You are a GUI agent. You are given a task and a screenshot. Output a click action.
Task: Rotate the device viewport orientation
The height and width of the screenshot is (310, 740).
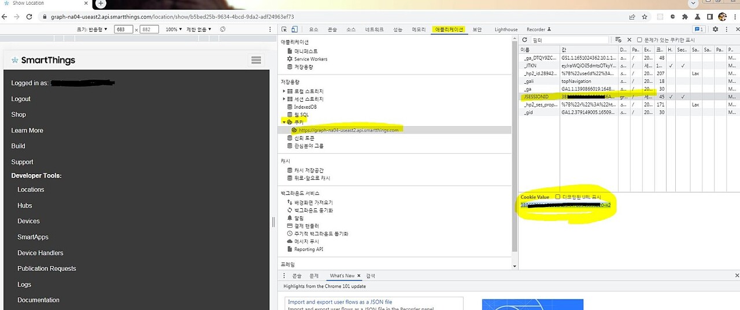(223, 29)
